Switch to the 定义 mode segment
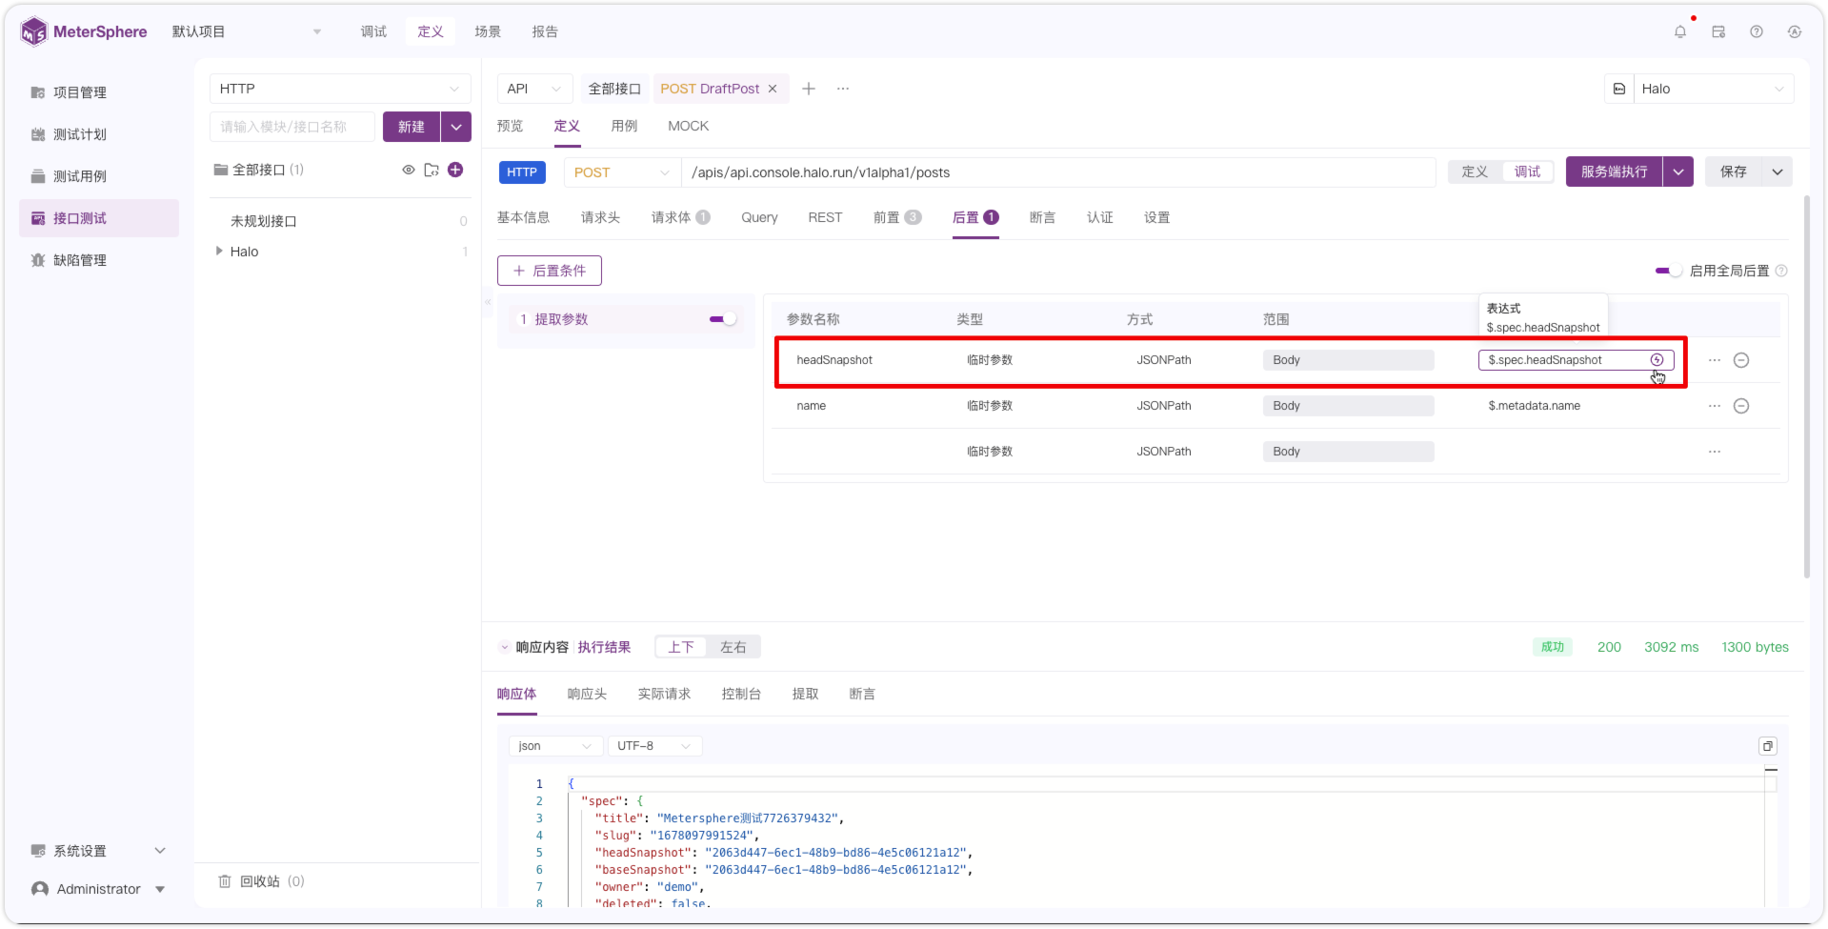 tap(1475, 172)
